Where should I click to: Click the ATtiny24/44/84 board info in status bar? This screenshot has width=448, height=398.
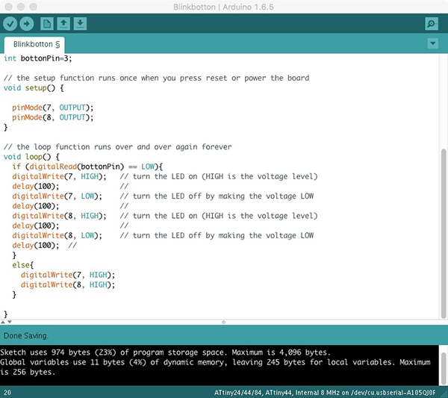pos(325,393)
